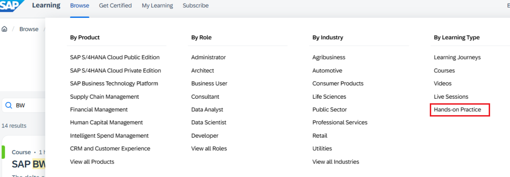Select Human Capital Management
Image resolution: width=510 pixels, height=177 pixels.
(x=106, y=122)
